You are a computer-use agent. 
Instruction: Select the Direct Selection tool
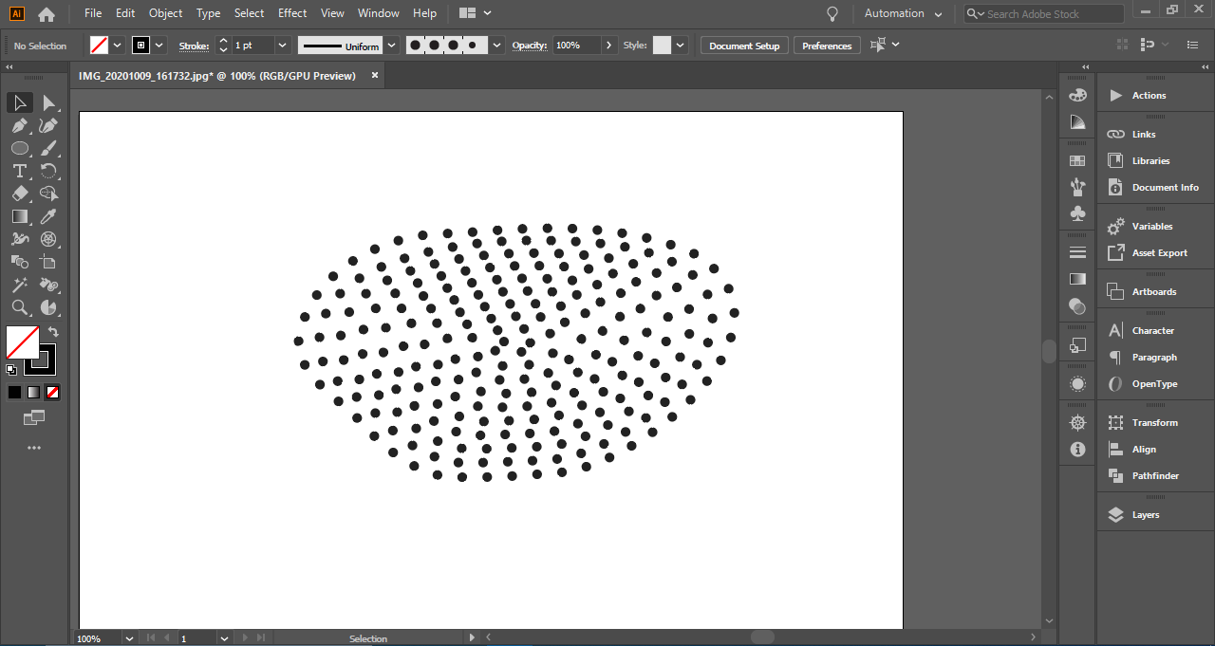pyautogui.click(x=48, y=102)
